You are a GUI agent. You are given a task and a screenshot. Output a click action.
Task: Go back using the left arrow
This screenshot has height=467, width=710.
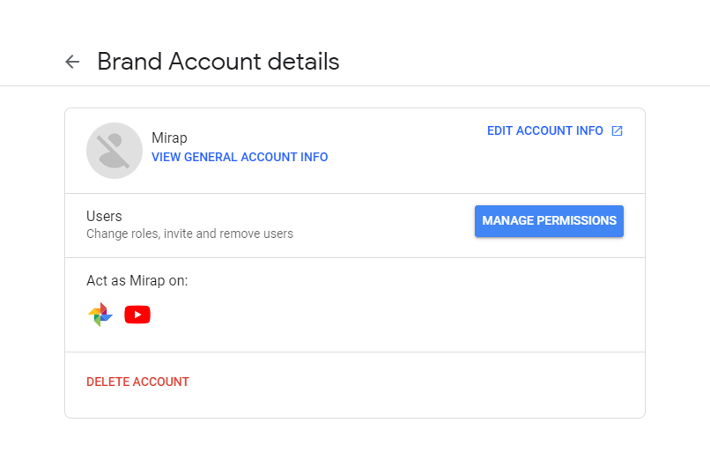72,62
